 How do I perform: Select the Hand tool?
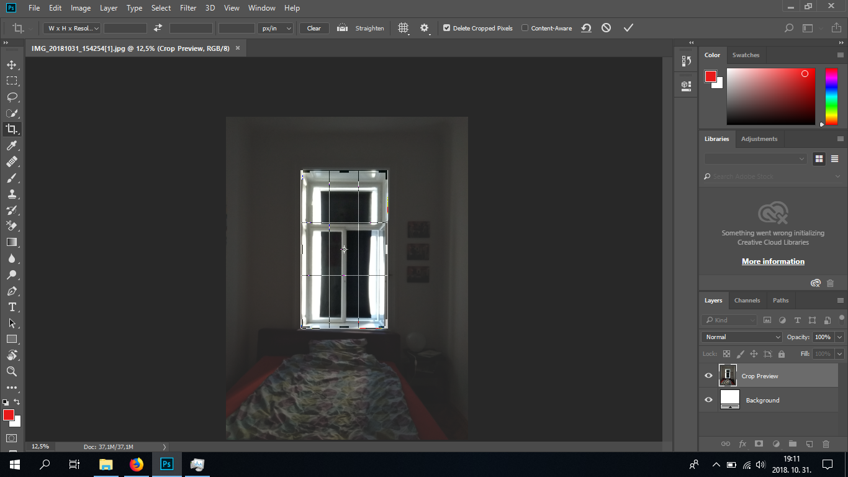pyautogui.click(x=11, y=355)
